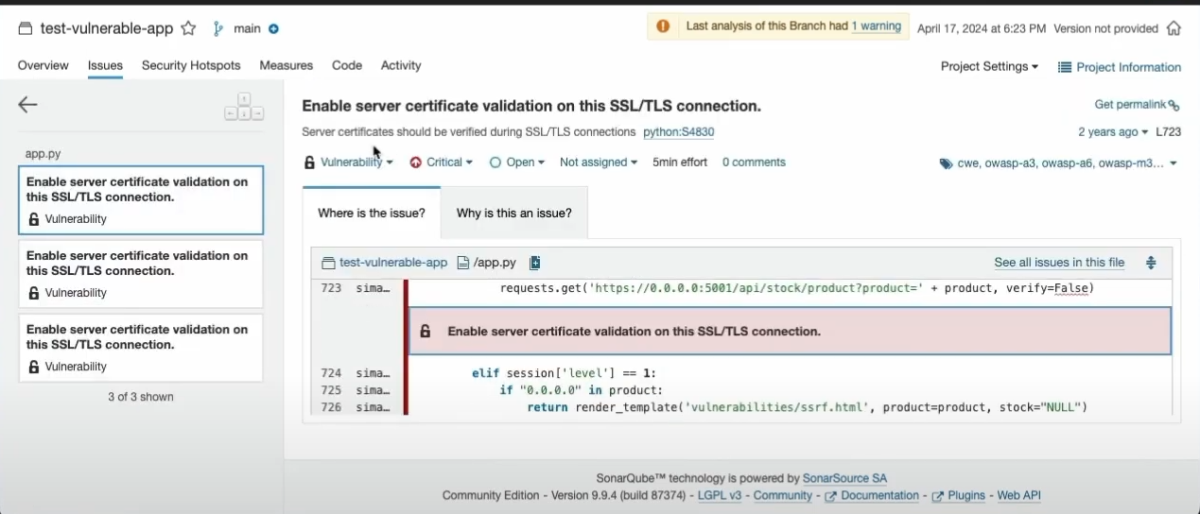Click the orange warning icon in analysis banner
Screen dimensions: 1200x514
tap(663, 26)
